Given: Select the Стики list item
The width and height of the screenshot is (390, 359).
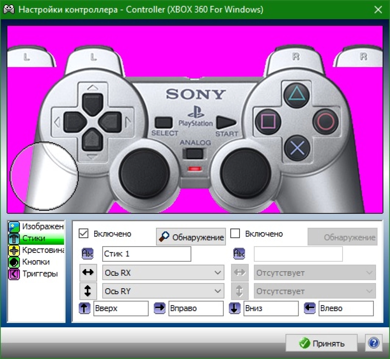Looking at the screenshot, I should tap(36, 238).
